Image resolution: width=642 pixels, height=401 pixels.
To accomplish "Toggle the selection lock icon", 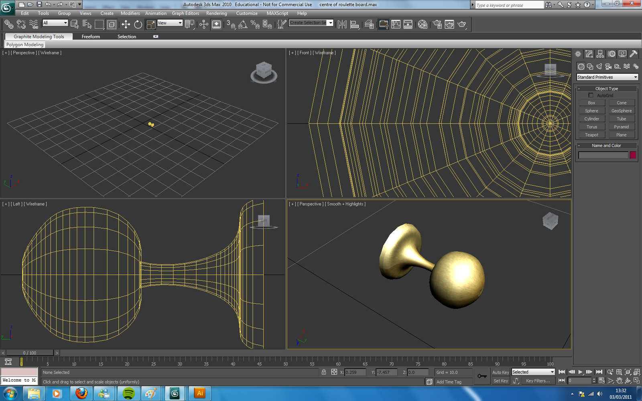I will [324, 372].
